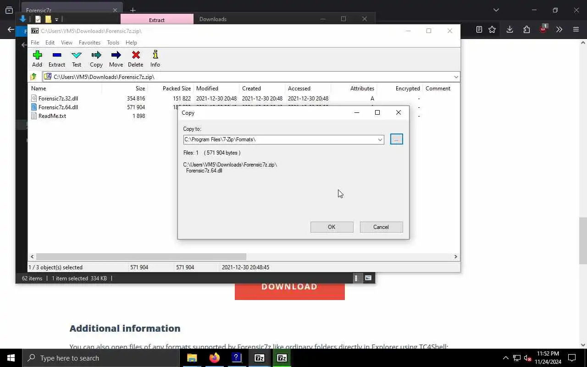
Task: Open Firefox extensions puzzle icon
Action: (526, 29)
